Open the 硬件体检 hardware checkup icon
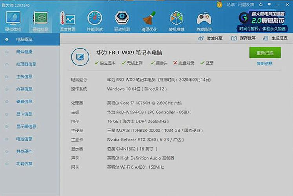 click(x=13, y=21)
